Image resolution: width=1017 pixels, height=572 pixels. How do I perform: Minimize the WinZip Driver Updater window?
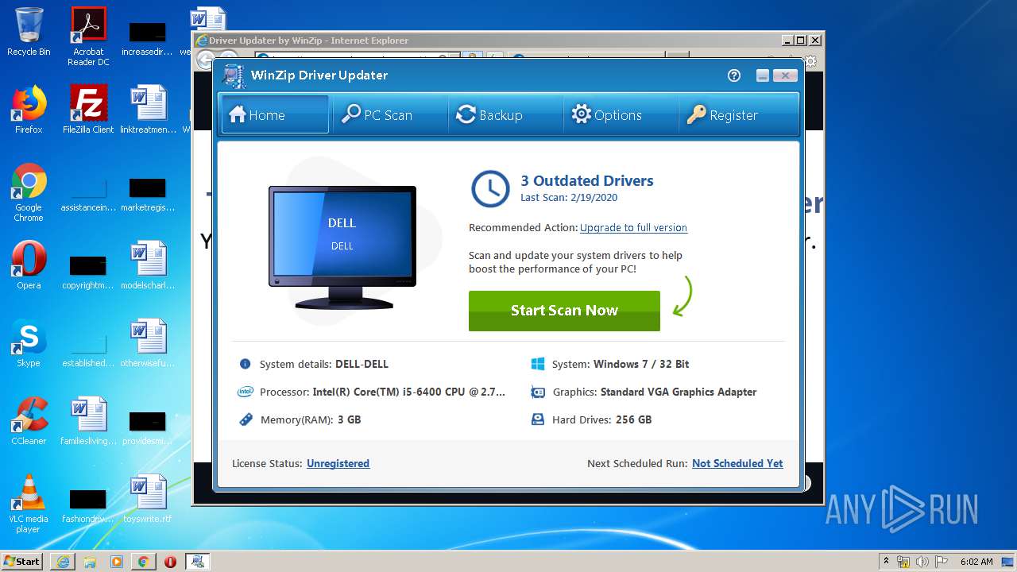pos(763,75)
